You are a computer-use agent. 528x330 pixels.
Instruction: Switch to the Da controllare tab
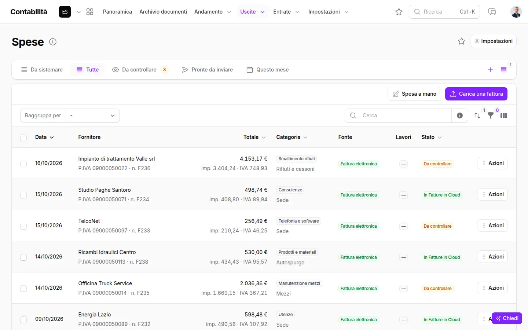point(140,70)
